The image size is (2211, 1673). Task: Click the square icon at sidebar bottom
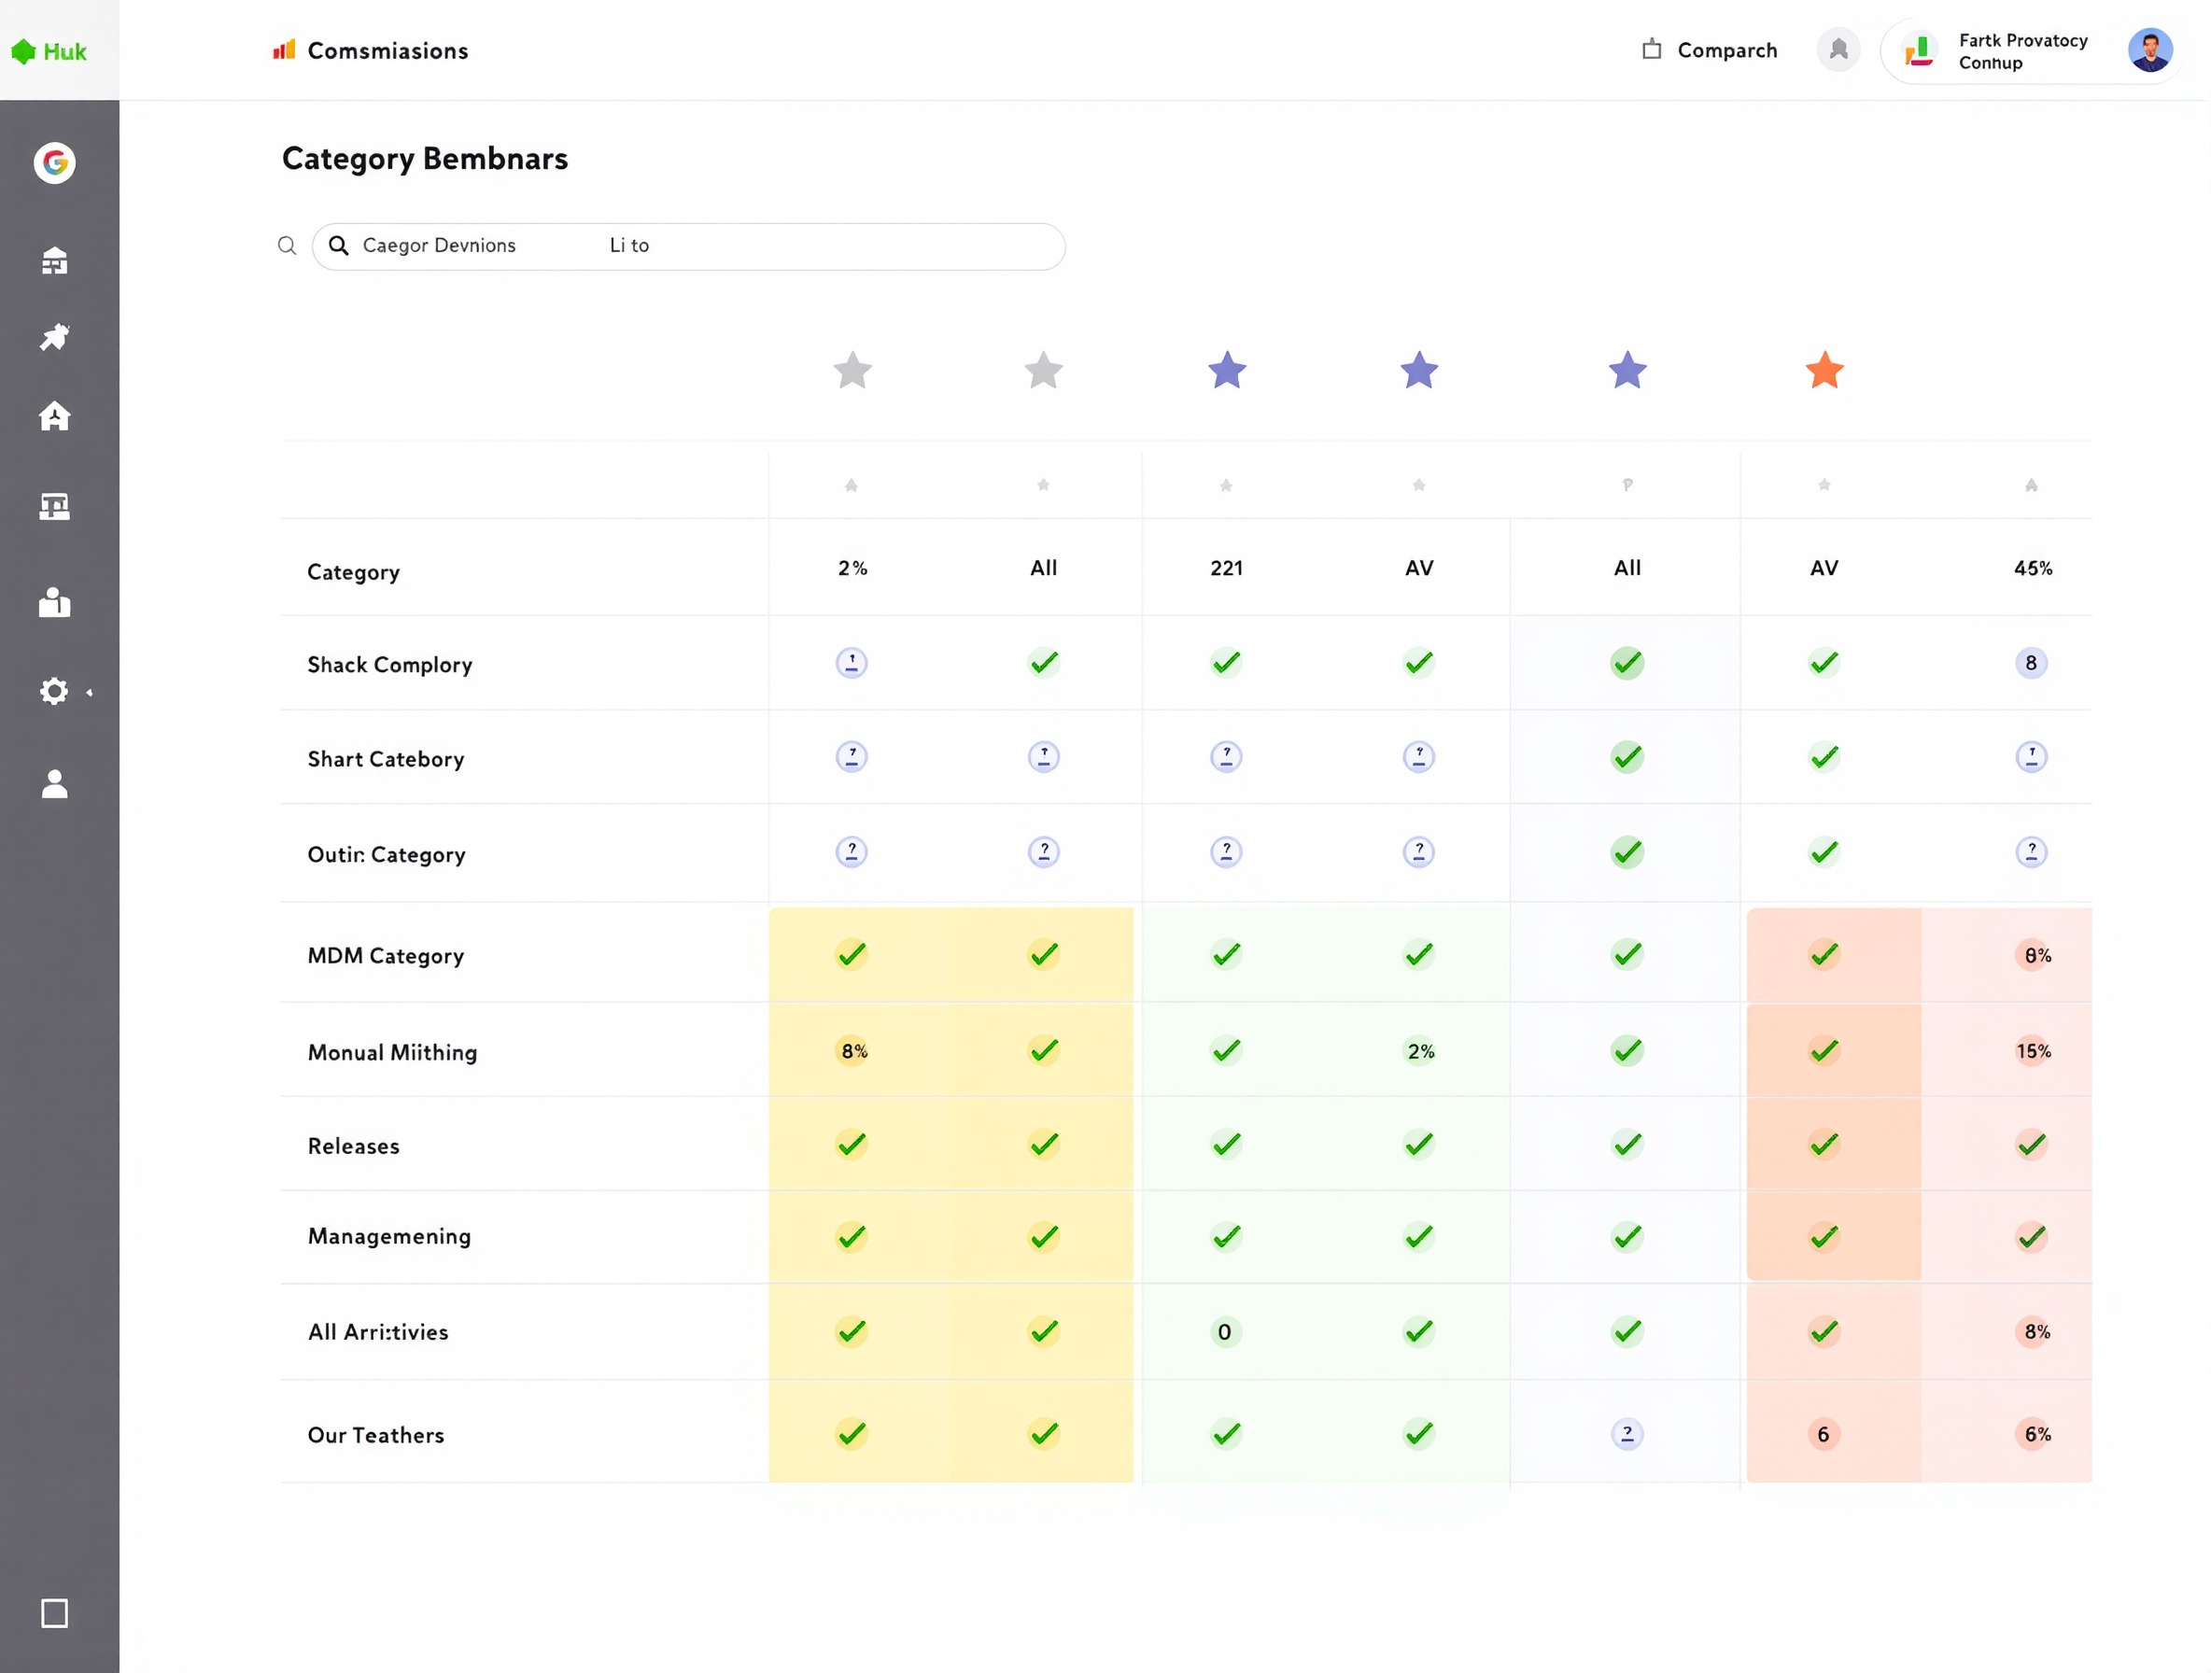click(x=55, y=1613)
